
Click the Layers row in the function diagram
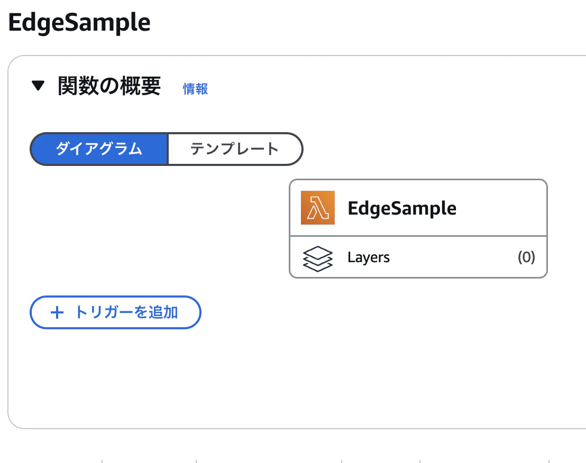click(x=418, y=257)
